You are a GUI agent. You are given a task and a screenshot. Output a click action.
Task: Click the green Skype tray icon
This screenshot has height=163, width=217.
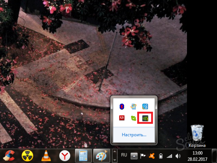coord(133,118)
